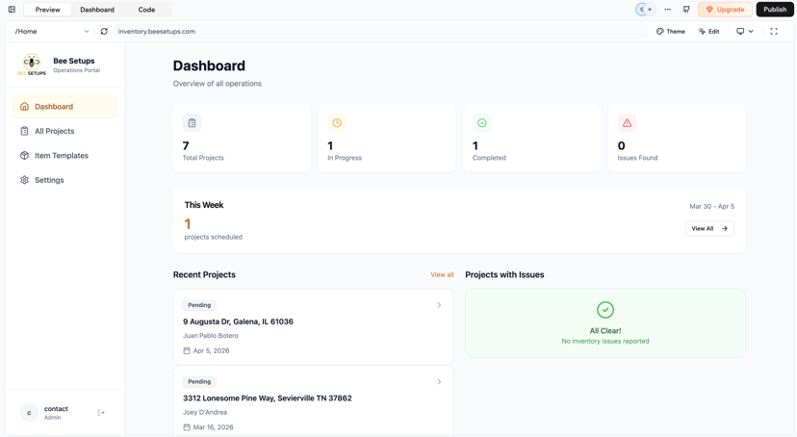
Task: Reload the preview with refresh icon
Action: (104, 31)
